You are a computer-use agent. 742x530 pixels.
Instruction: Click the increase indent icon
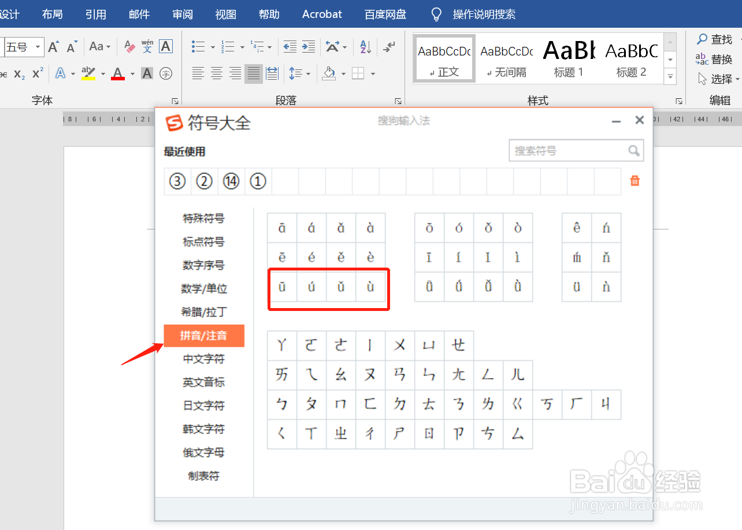tap(308, 46)
